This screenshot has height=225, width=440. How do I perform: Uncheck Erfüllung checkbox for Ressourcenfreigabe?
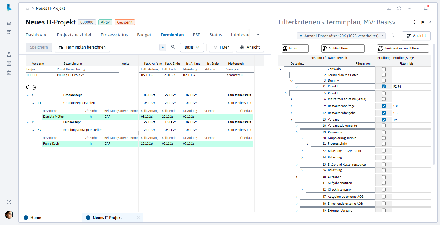[x=384, y=113]
